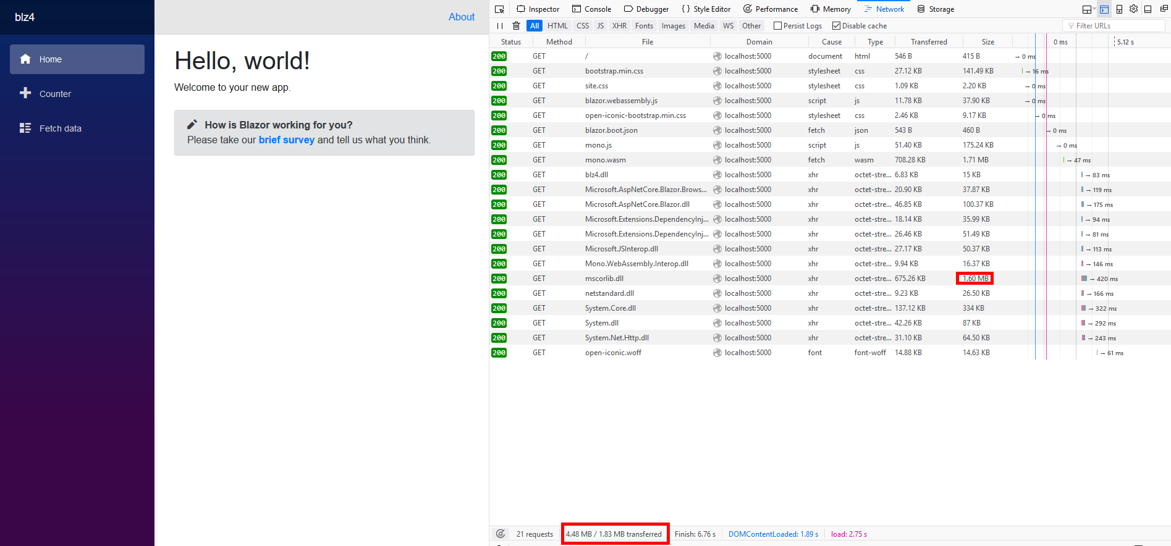Click the list icon beside Fetch data
This screenshot has width=1171, height=546.
pos(25,128)
